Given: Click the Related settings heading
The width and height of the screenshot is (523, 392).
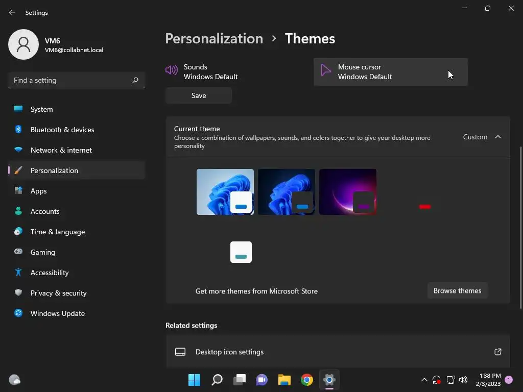Looking at the screenshot, I should (192, 325).
